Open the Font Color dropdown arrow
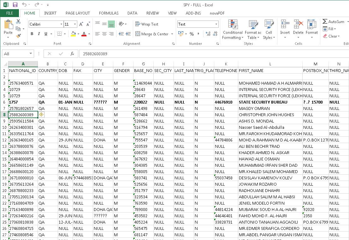 [89, 34]
